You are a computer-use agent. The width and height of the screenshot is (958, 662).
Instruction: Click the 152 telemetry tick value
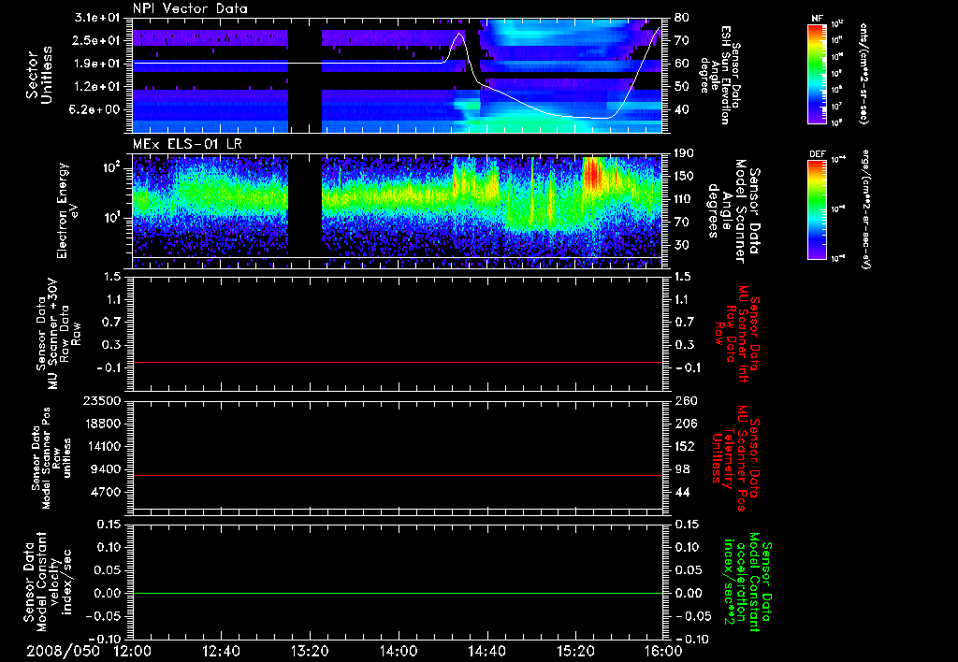coord(684,446)
